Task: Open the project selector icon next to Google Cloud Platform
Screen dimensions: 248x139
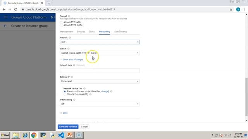Action: click(x=52, y=17)
